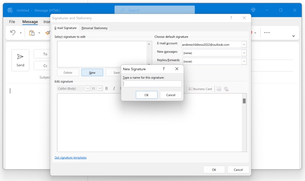Click the up arrow of signature list scrollbar
The image size is (305, 181).
149,44
